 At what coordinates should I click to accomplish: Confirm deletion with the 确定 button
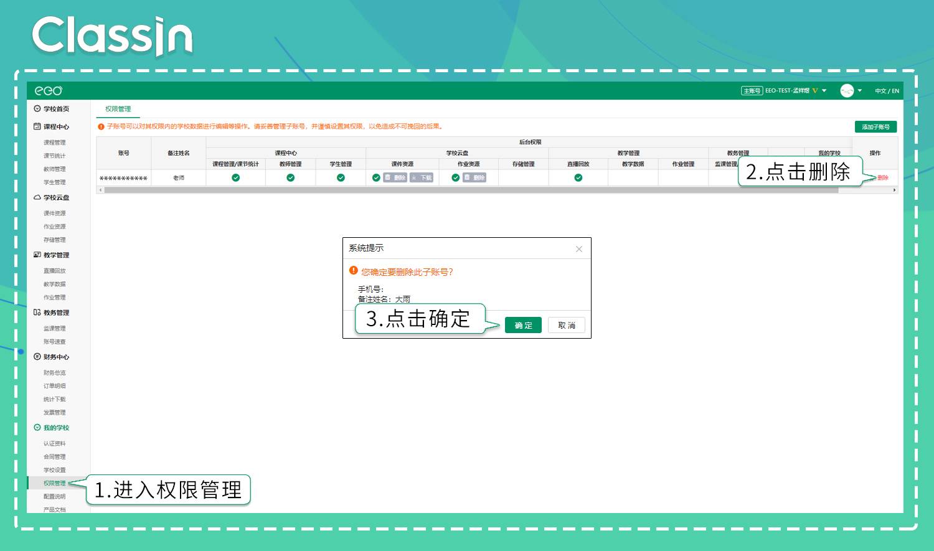click(x=523, y=325)
